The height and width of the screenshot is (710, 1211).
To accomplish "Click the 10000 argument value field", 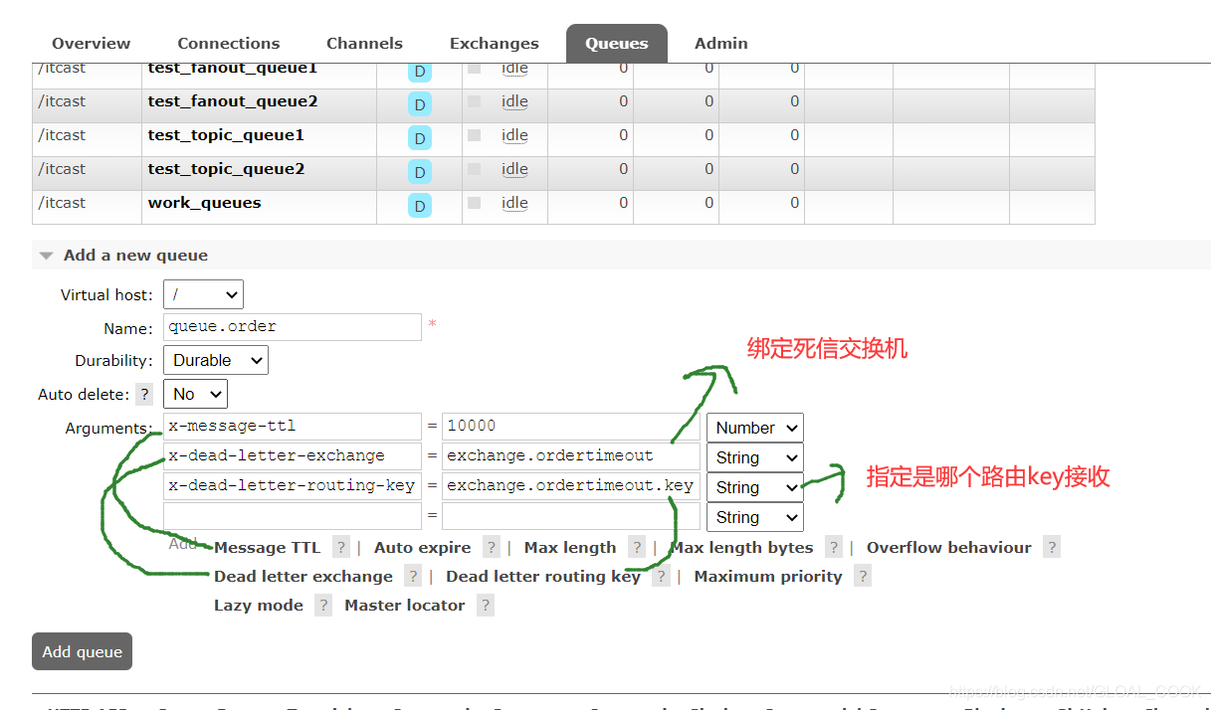I will [571, 427].
